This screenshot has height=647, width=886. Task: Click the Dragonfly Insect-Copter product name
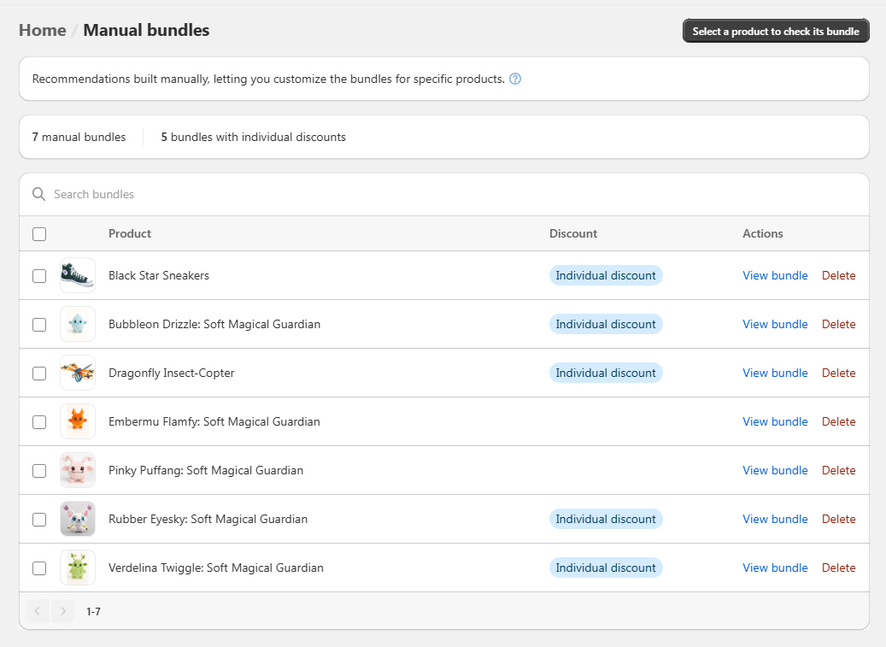[171, 373]
